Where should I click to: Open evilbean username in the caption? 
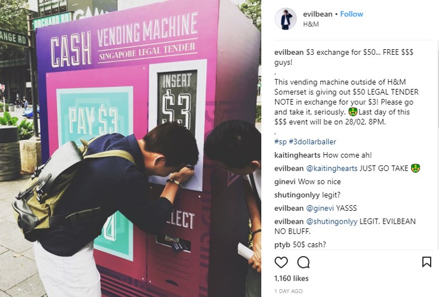tap(289, 53)
